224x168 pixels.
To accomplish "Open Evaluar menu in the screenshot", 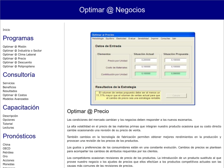I will click(x=132, y=39).
